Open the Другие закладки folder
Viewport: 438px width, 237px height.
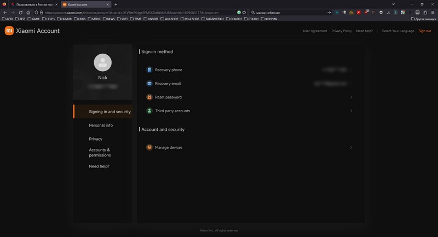[x=423, y=19]
